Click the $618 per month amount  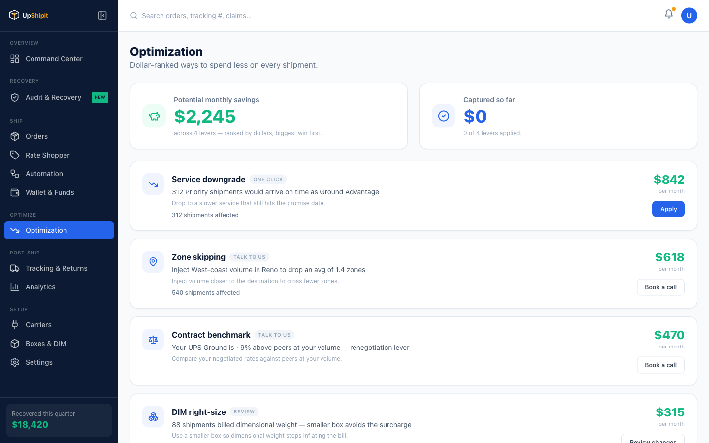pyautogui.click(x=670, y=257)
